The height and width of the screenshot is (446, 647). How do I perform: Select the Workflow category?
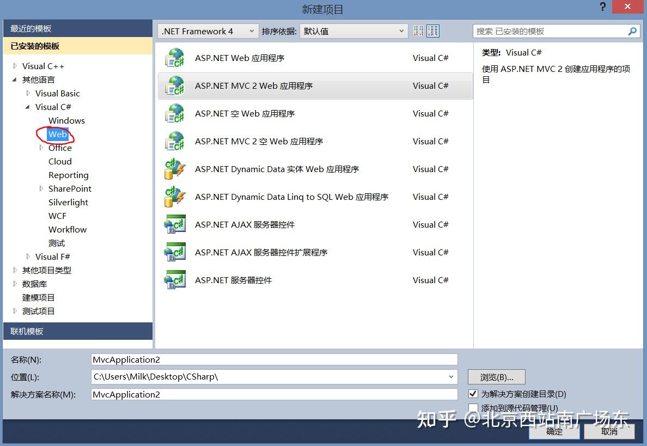point(67,229)
